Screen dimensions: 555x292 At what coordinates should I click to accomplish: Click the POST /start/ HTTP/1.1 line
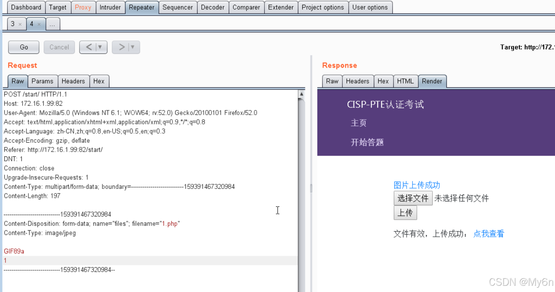[35, 94]
